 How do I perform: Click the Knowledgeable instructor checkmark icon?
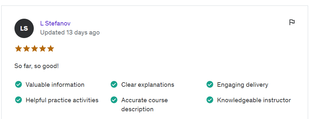coord(210,100)
